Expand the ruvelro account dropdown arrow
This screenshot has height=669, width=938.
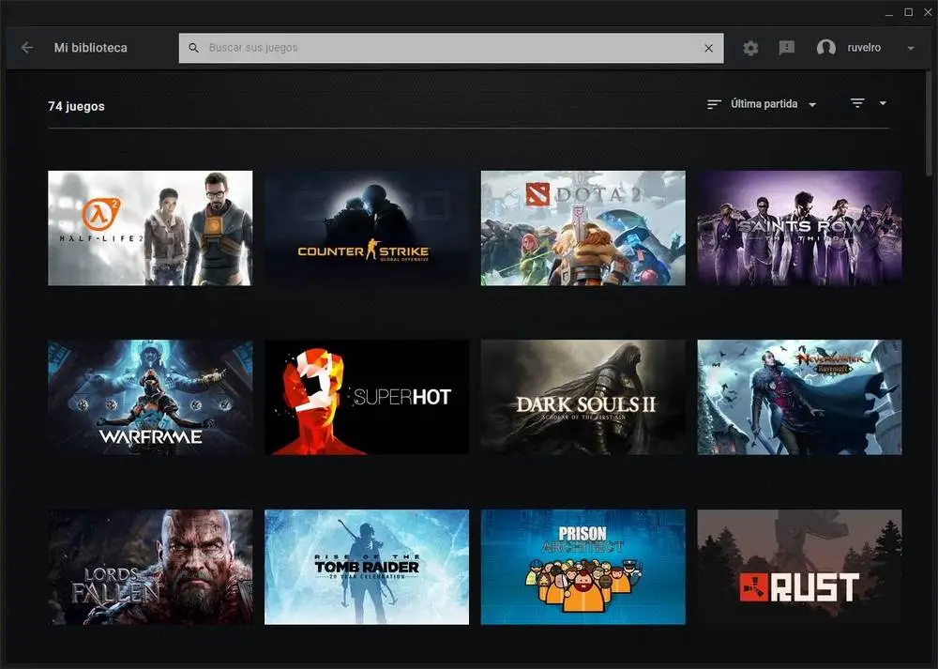click(911, 48)
